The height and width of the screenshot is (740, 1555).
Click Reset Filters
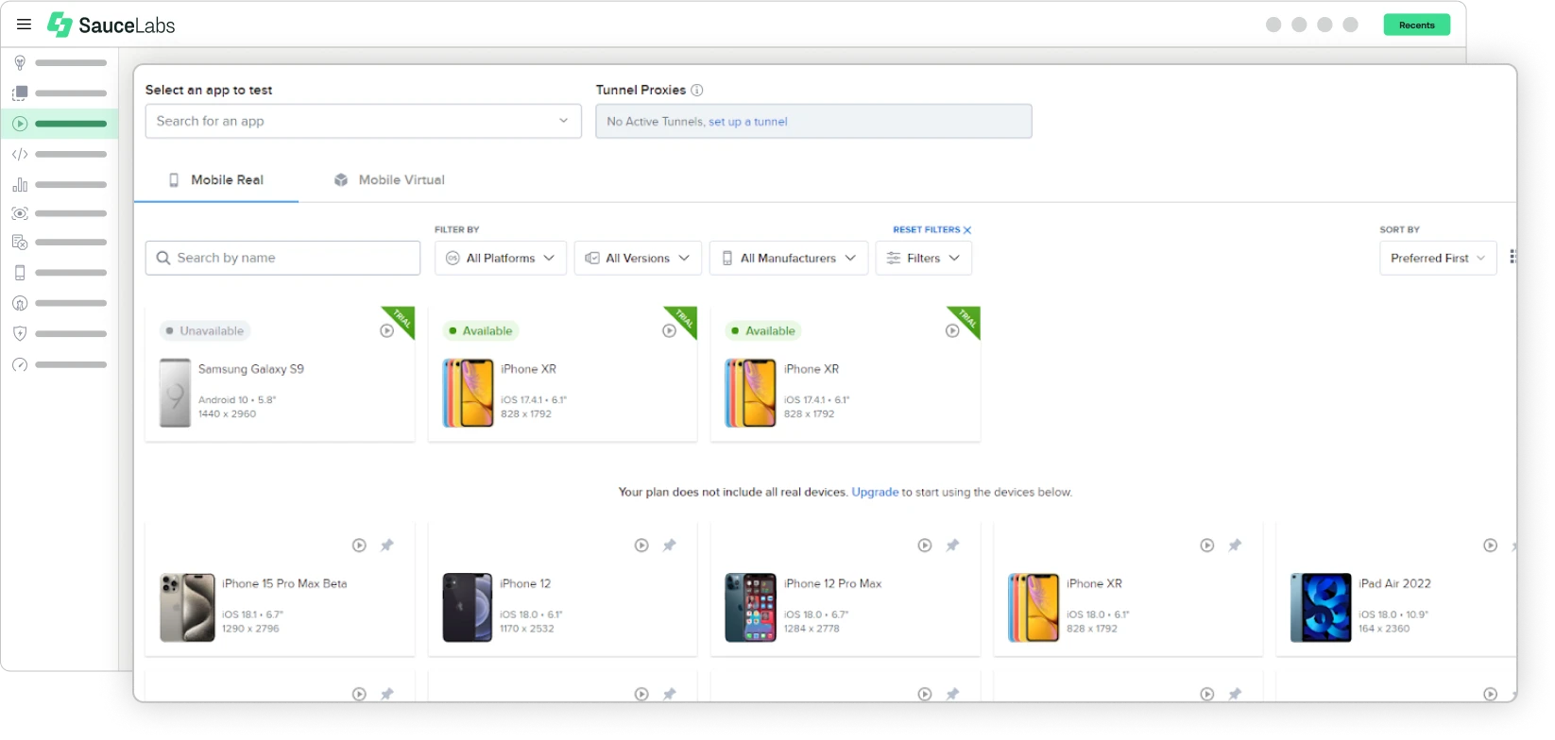[931, 229]
